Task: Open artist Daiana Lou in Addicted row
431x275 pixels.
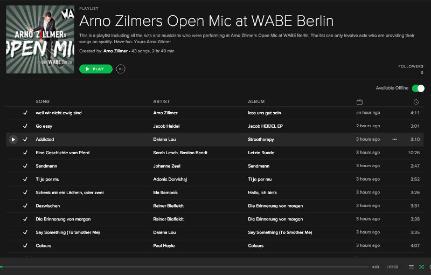Action: (164, 140)
